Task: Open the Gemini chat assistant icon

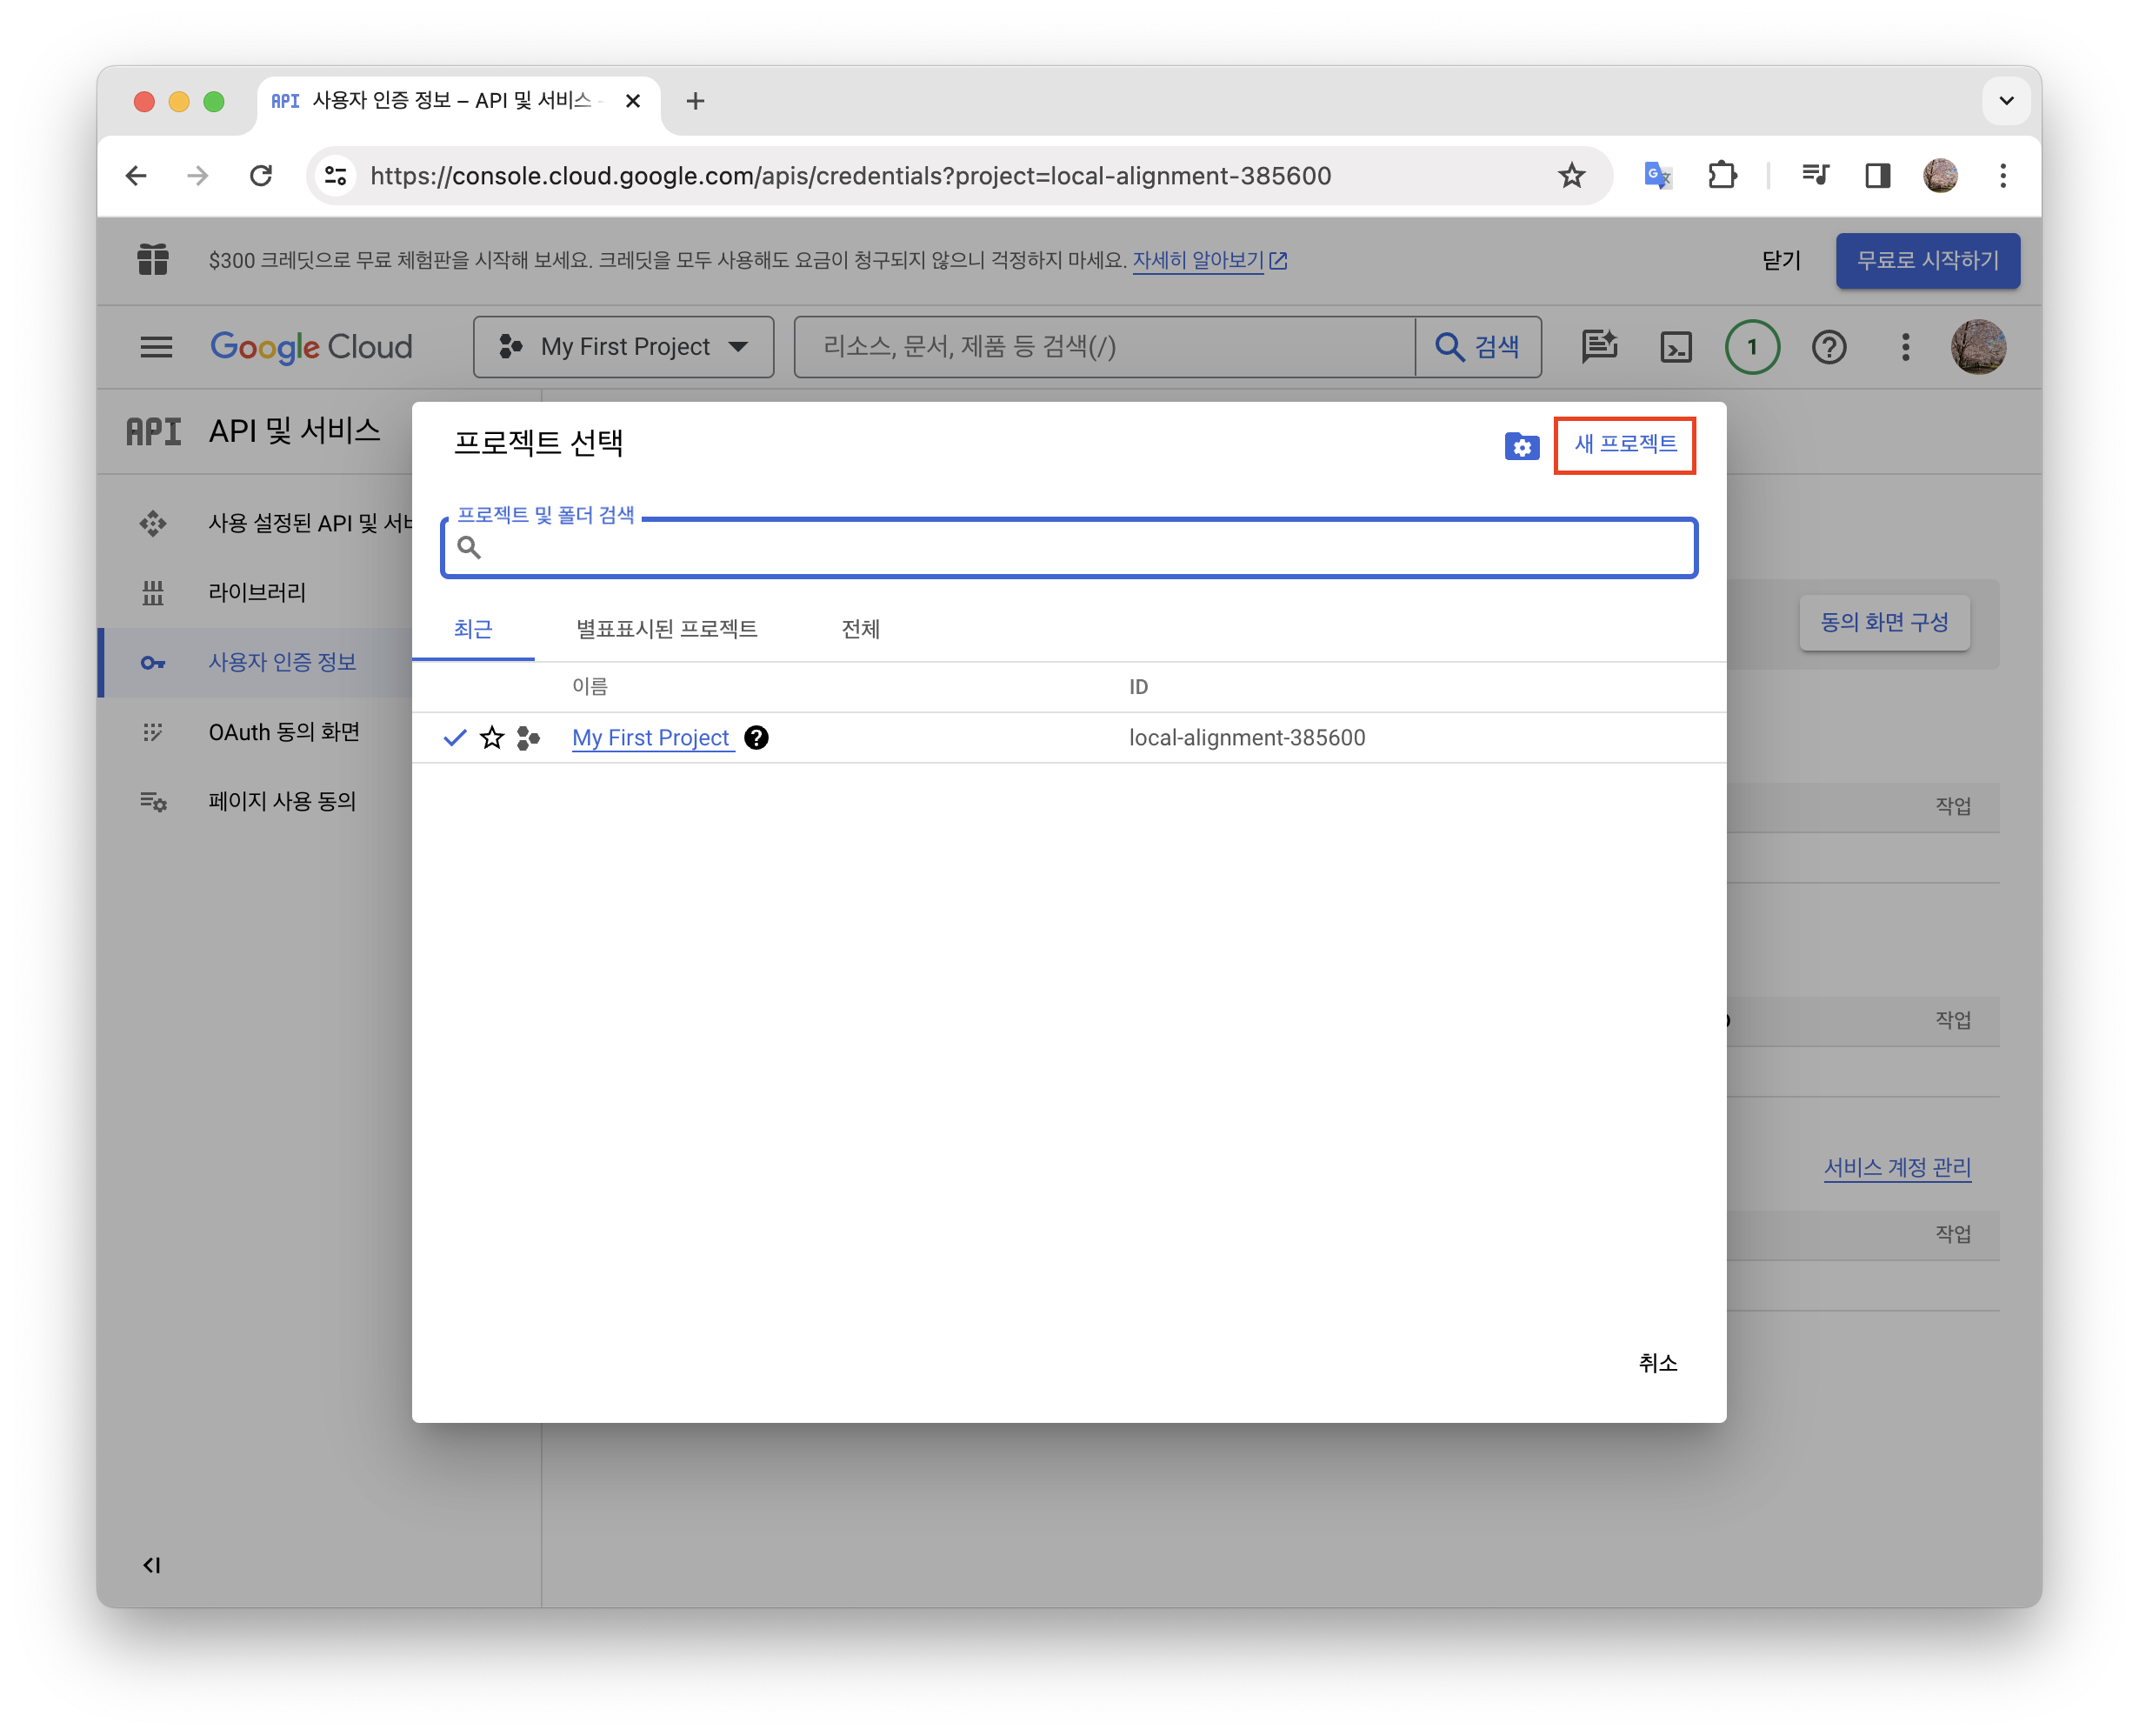Action: (x=1599, y=347)
